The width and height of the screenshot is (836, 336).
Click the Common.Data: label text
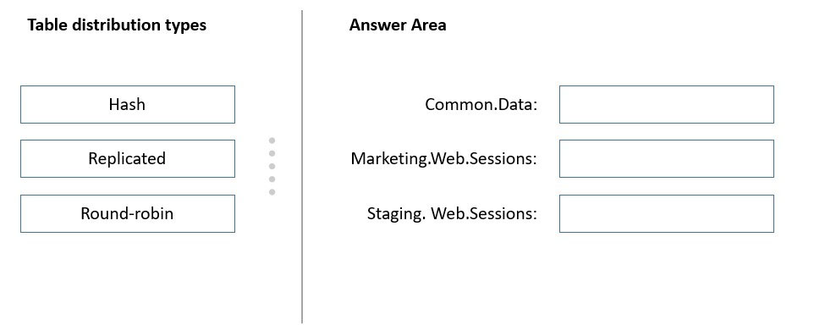481,105
